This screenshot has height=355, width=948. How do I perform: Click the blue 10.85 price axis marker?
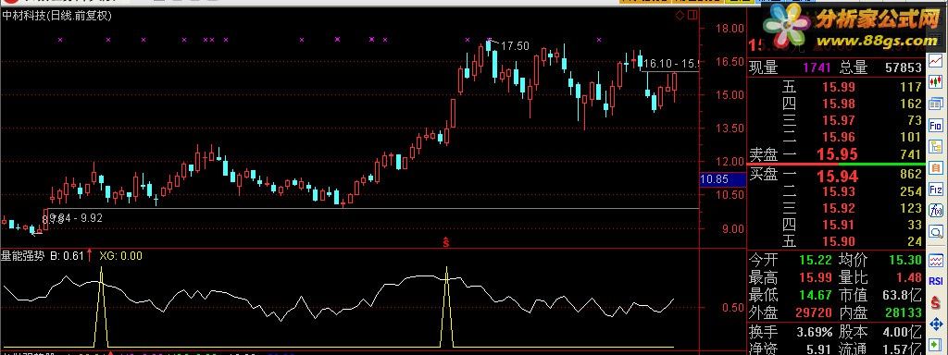714,179
